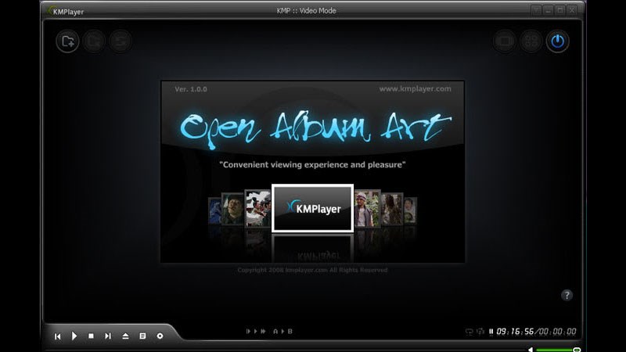This screenshot has height=352, width=626.
Task: Click the round control box button
Action: click(160, 336)
